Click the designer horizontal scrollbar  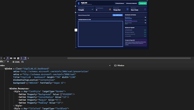point(129,58)
